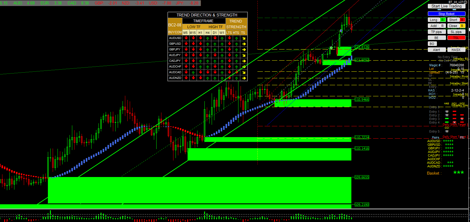470x222 pixels.
Task: Click the GBPJPY LTS red down arrow
Action: pyautogui.click(x=229, y=49)
